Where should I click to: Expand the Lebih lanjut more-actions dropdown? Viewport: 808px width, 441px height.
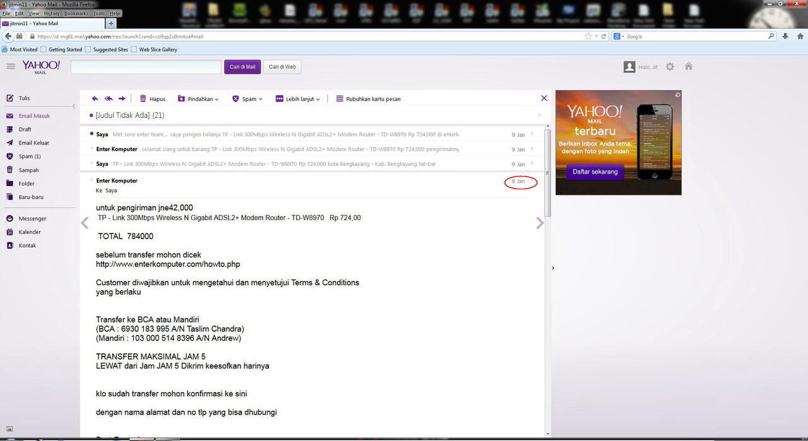298,99
